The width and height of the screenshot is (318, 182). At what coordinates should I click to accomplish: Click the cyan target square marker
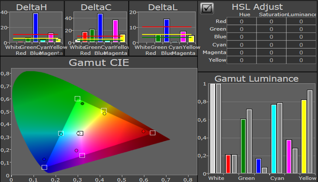(61, 133)
